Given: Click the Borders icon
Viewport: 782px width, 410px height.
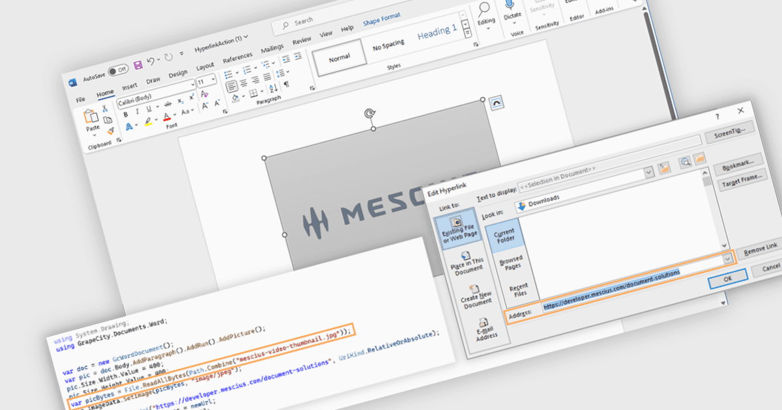Looking at the screenshot, I should pyautogui.click(x=253, y=93).
